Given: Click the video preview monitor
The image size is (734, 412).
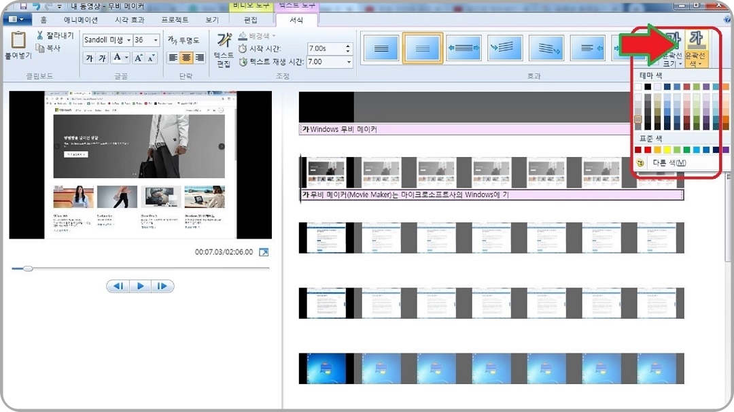Looking at the screenshot, I should tap(141, 165).
